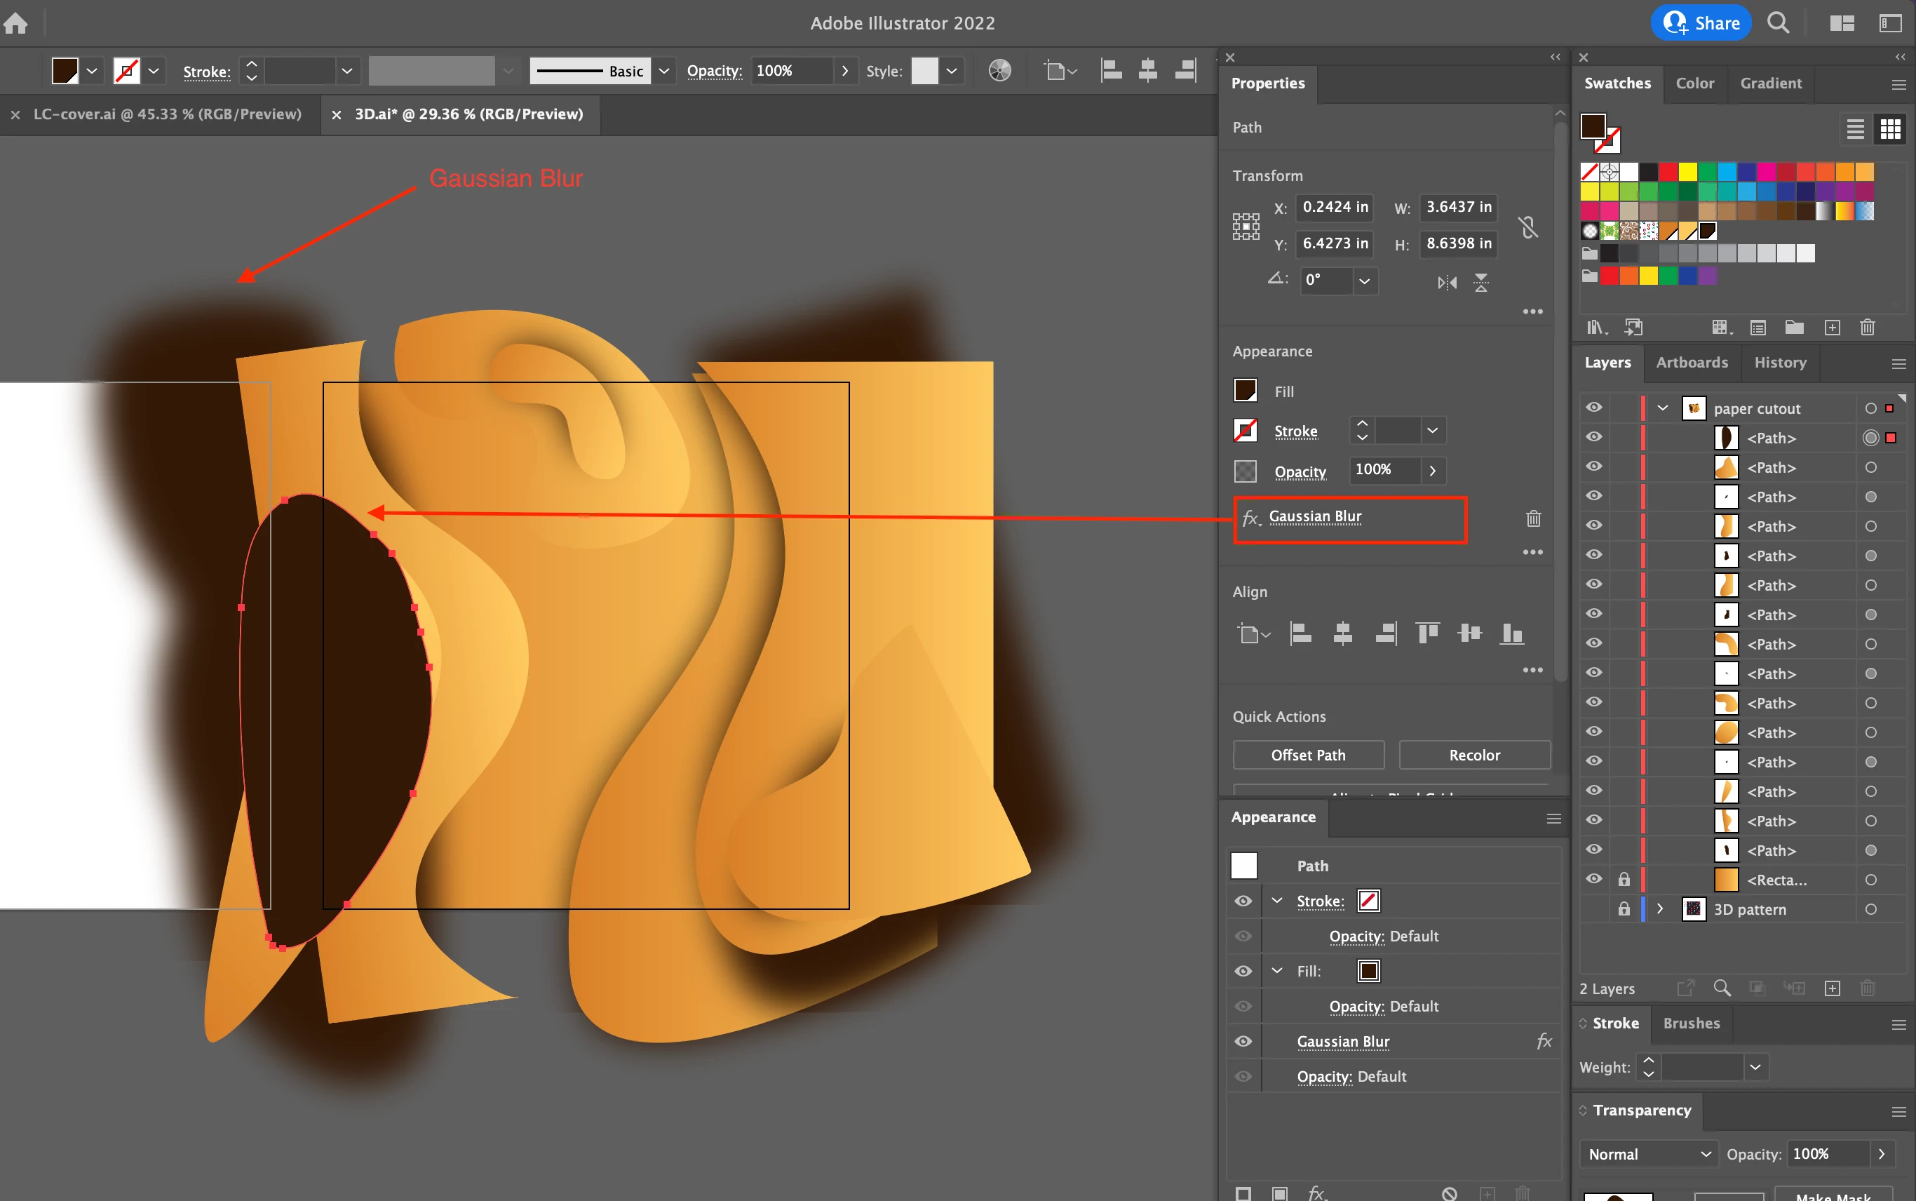Click the Align section horizontal align left icon
1916x1201 pixels.
click(x=1301, y=633)
